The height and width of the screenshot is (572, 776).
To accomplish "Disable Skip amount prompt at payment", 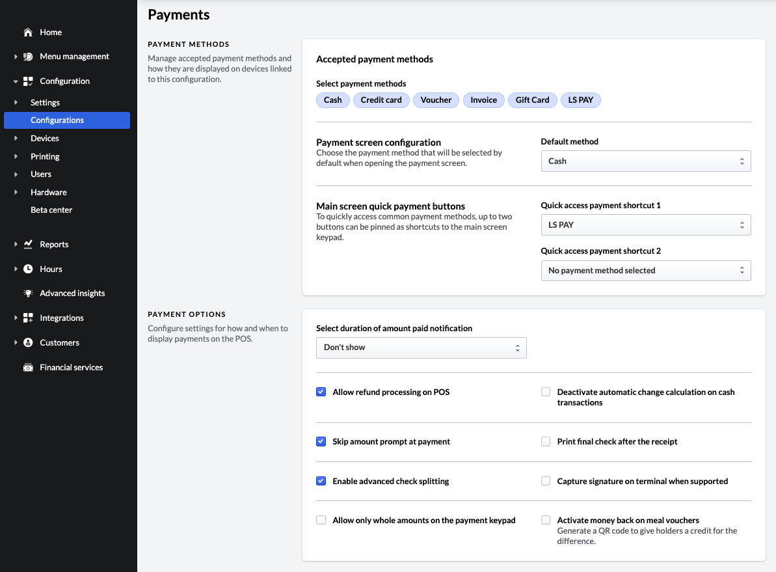I will click(321, 441).
